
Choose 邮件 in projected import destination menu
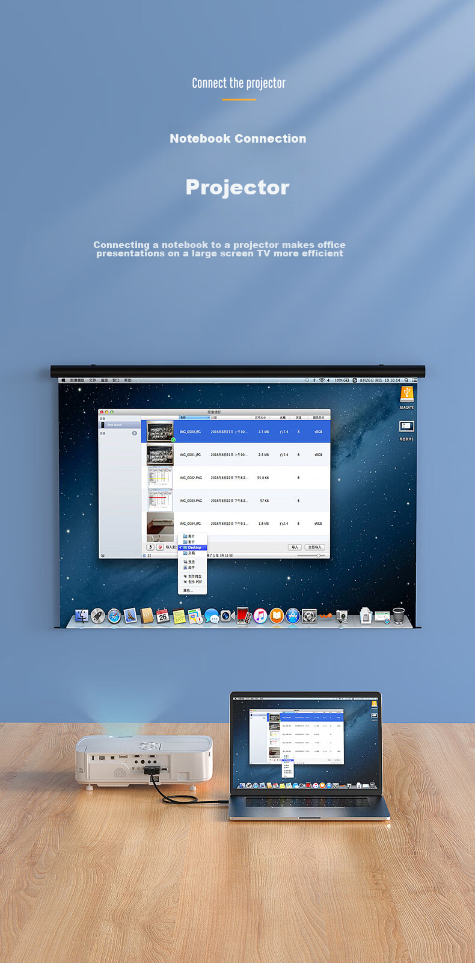(192, 568)
